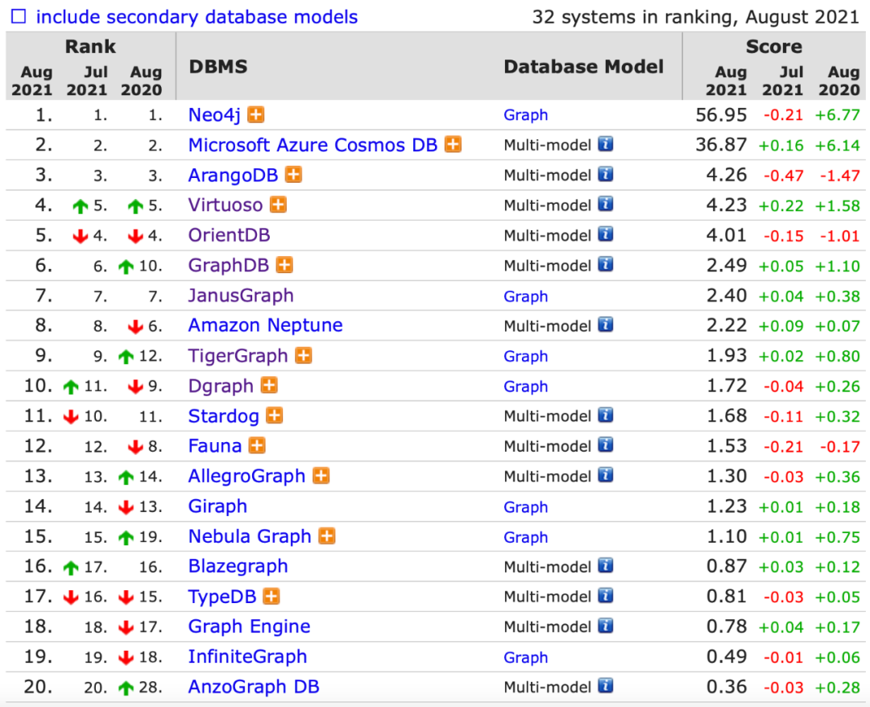Click the Graph model link in Neo4j row
Screen dimensions: 870x707
pos(525,115)
